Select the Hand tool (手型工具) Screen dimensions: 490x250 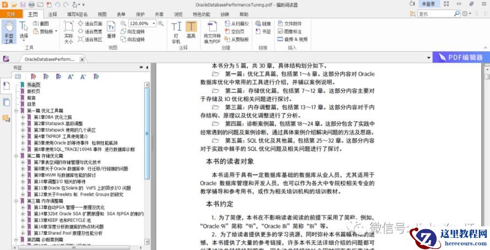coord(9,32)
